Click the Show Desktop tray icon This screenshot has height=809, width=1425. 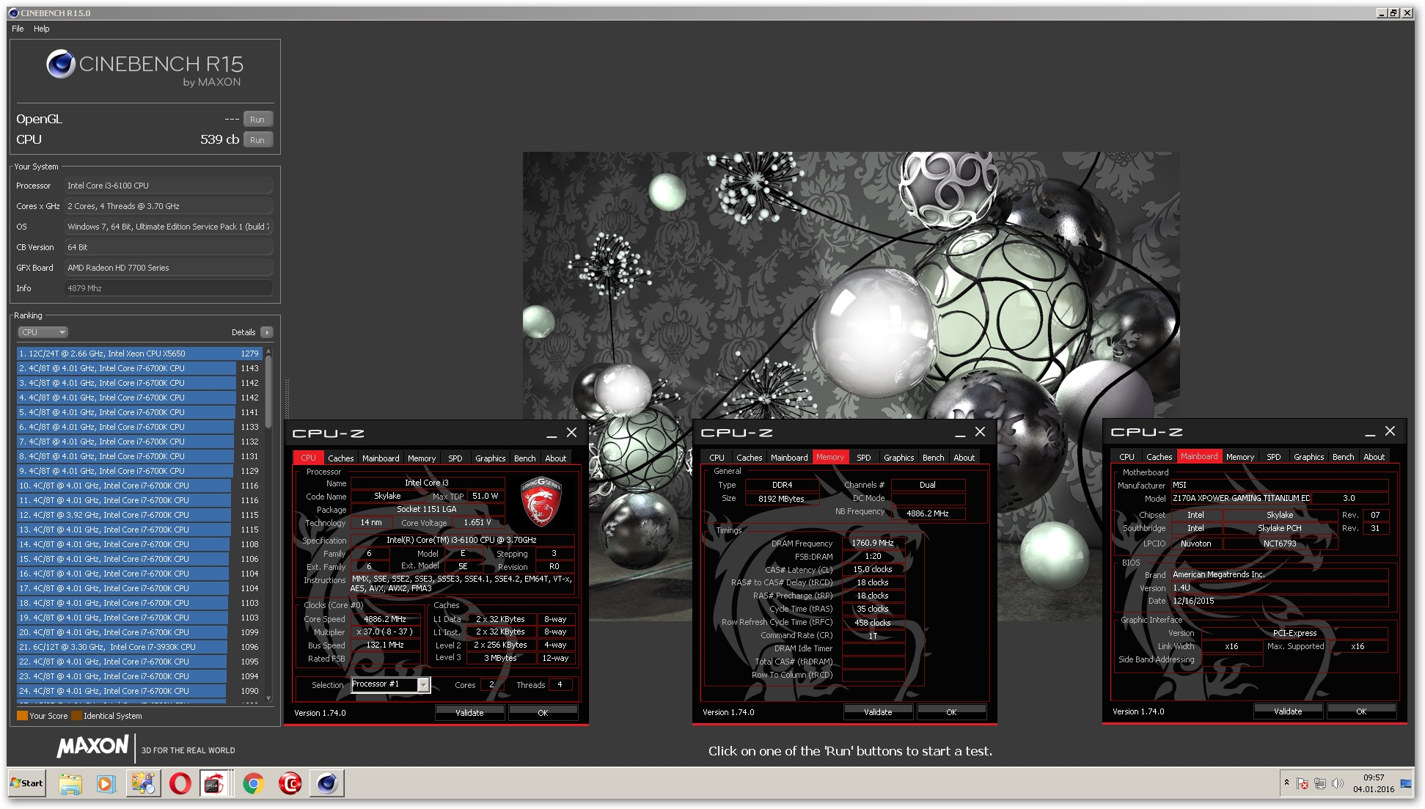pyautogui.click(x=1406, y=783)
